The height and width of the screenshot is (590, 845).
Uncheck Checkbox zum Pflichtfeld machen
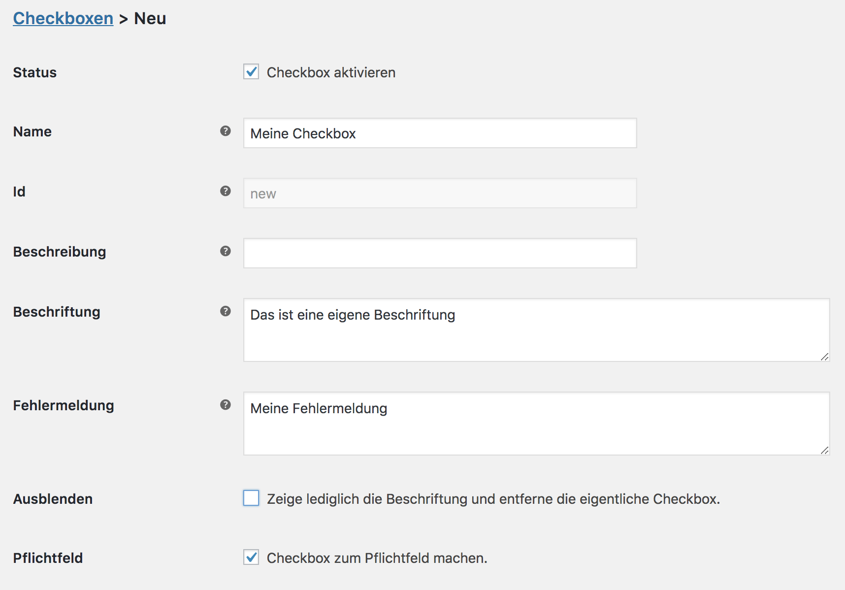pos(251,557)
